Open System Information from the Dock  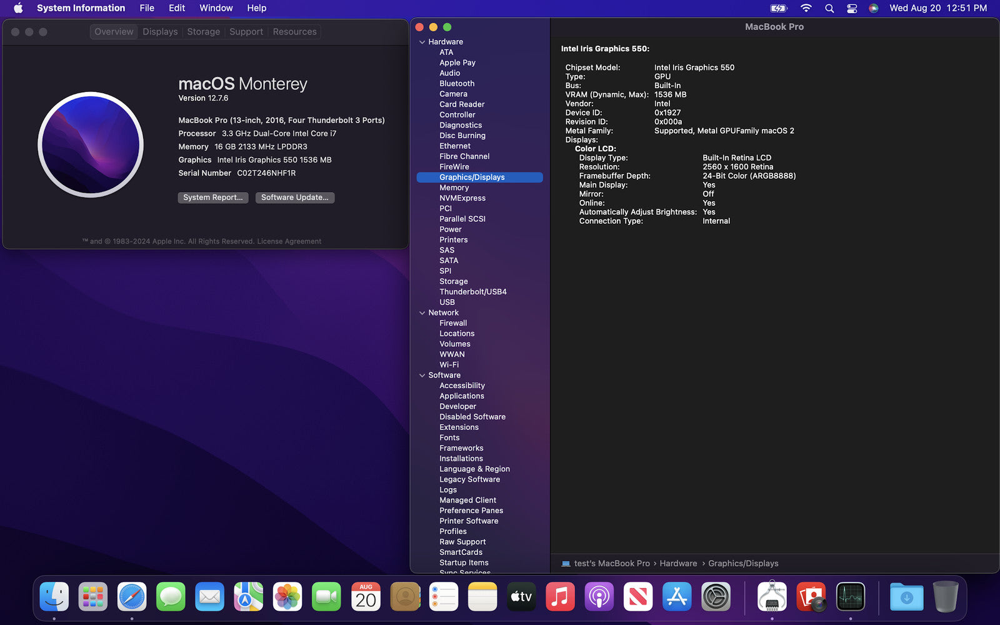tap(772, 596)
